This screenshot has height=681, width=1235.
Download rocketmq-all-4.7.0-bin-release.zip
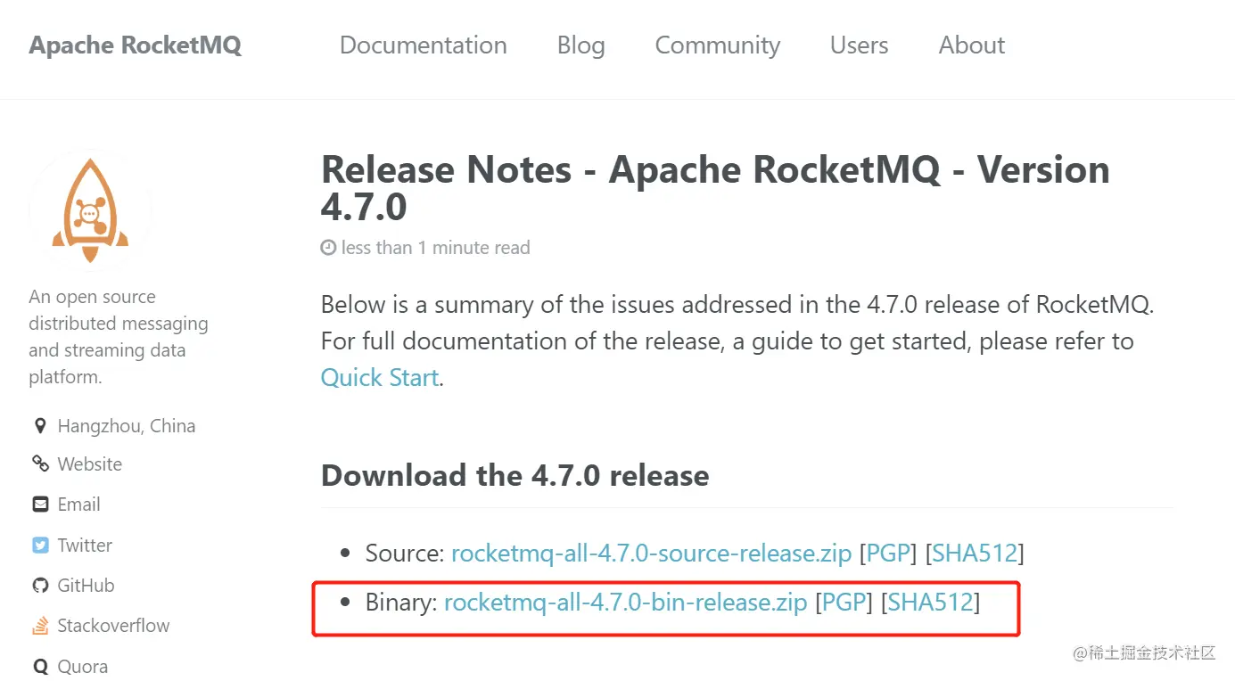625,603
